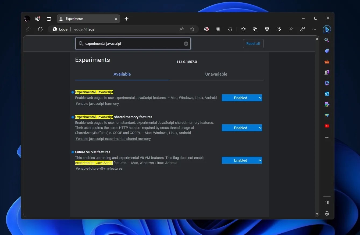
Task: Change Future V8 VM features setting
Action: tap(242, 160)
